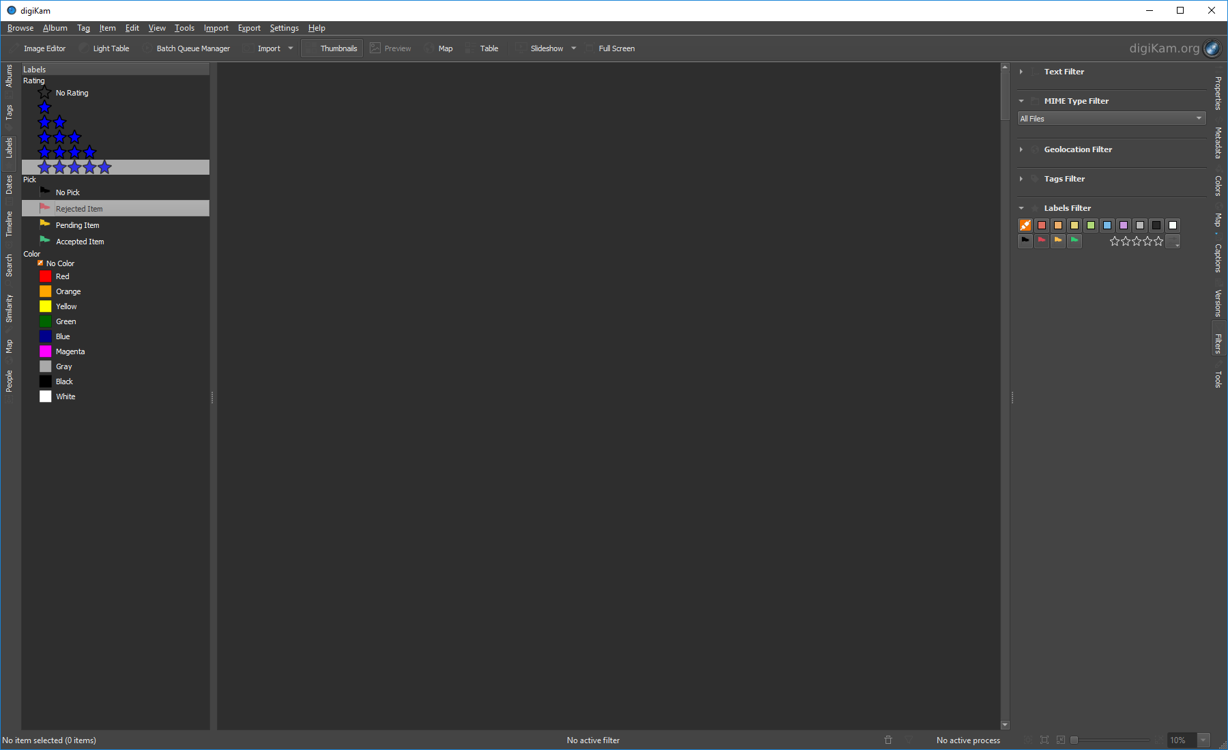This screenshot has width=1228, height=750.
Task: Click the red rejected flag filter button
Action: [x=1041, y=241]
